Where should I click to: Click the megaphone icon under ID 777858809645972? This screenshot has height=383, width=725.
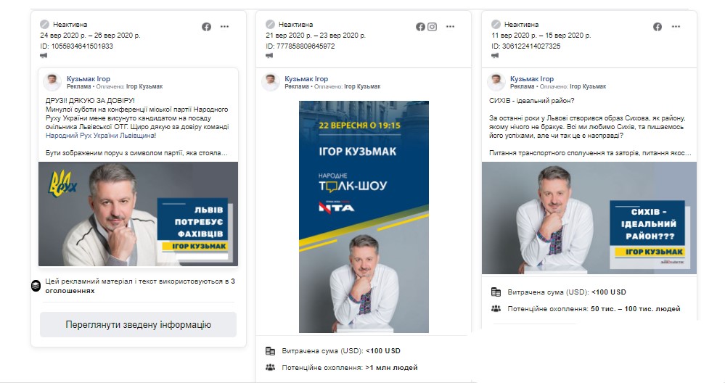pos(270,56)
